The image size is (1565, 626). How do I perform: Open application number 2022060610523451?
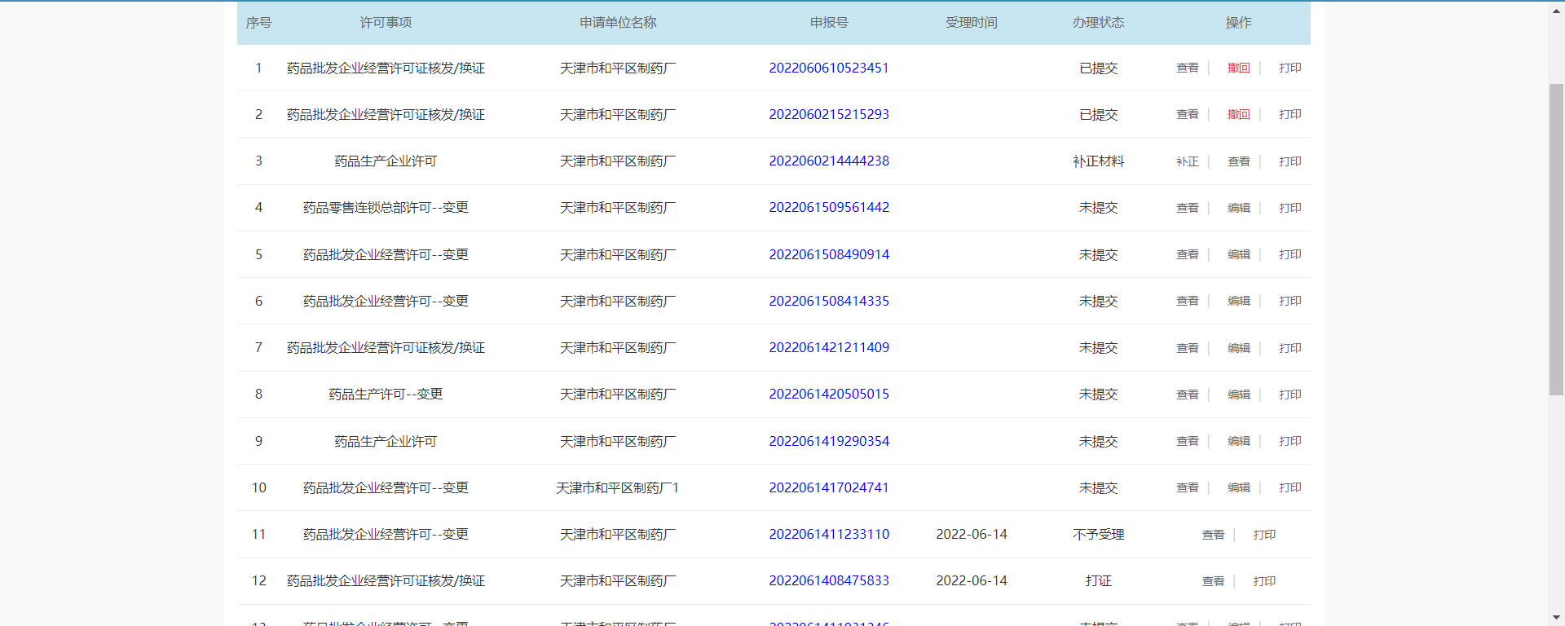[828, 68]
